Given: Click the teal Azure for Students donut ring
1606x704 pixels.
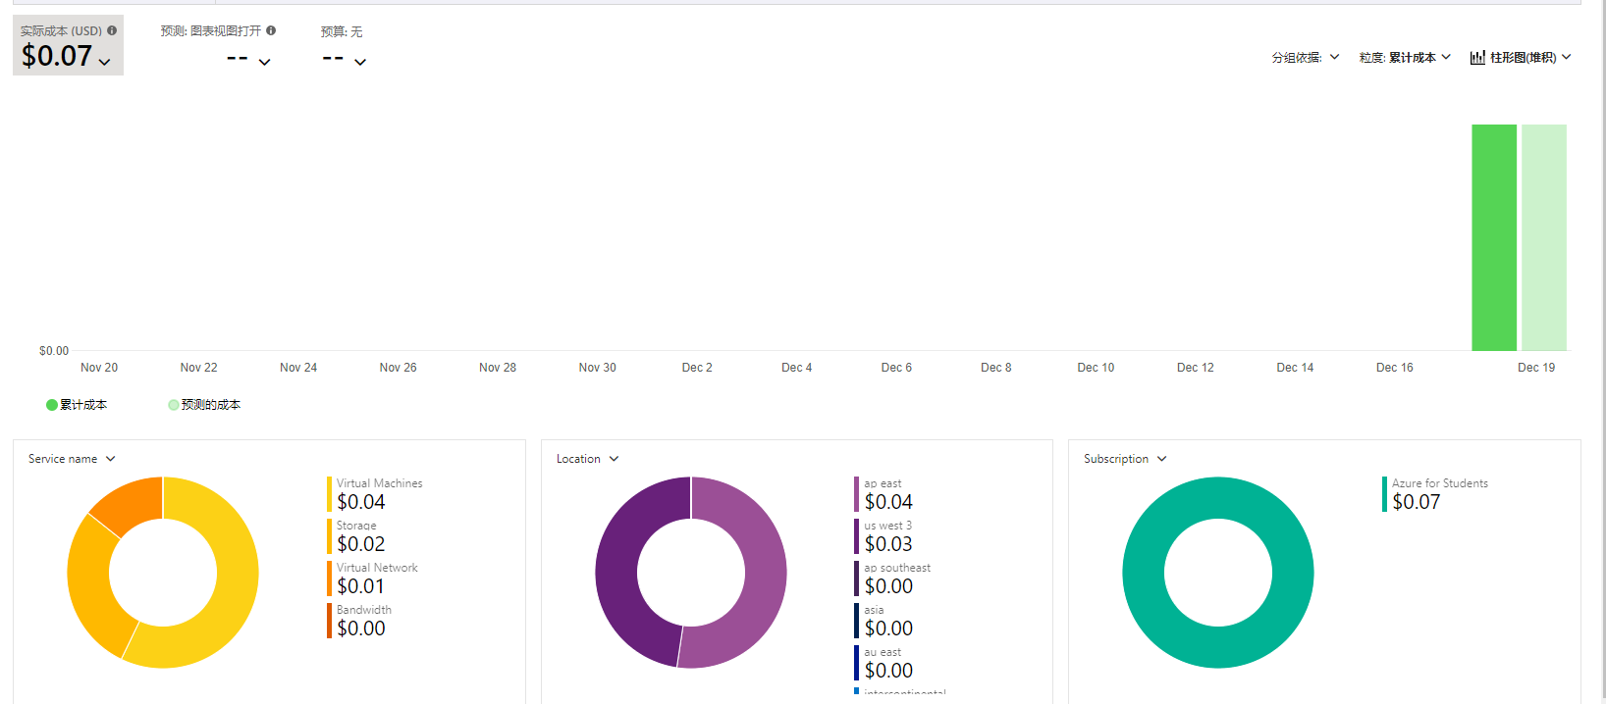Looking at the screenshot, I should (x=1143, y=573).
